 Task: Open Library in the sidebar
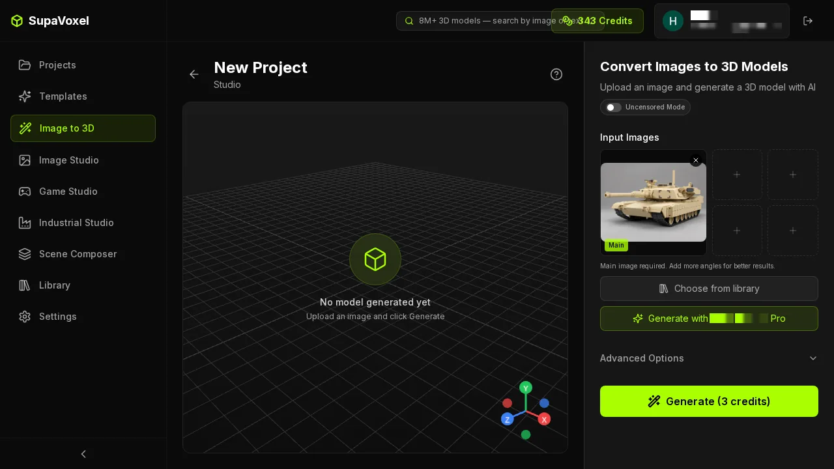[x=83, y=285]
